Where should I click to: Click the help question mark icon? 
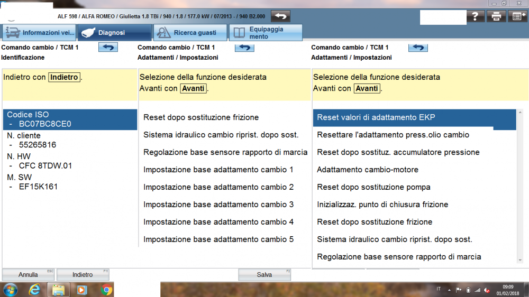coord(475,16)
